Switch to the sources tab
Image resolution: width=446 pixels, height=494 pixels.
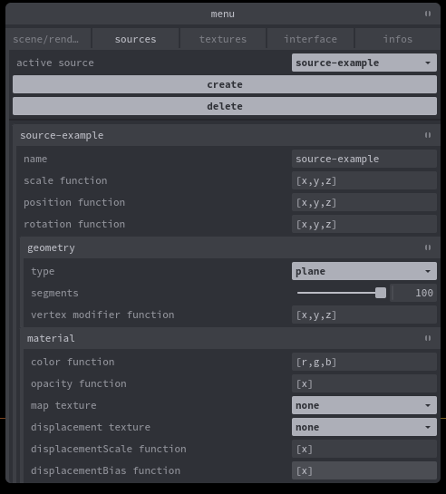coord(135,39)
